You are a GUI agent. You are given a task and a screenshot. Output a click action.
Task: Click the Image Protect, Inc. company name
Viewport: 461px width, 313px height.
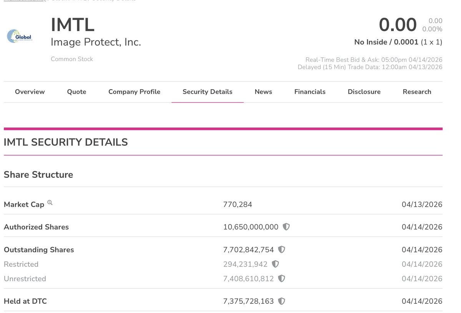(x=96, y=42)
